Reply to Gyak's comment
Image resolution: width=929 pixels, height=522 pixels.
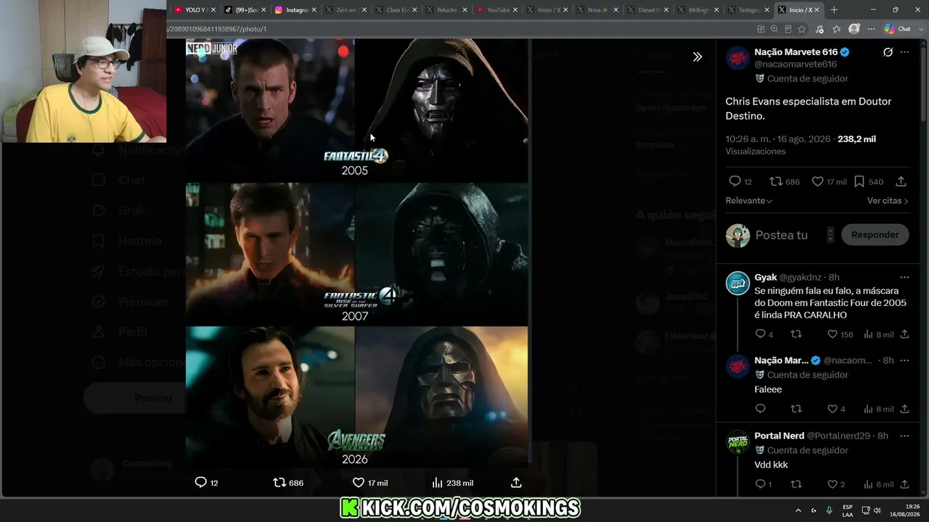pyautogui.click(x=760, y=334)
